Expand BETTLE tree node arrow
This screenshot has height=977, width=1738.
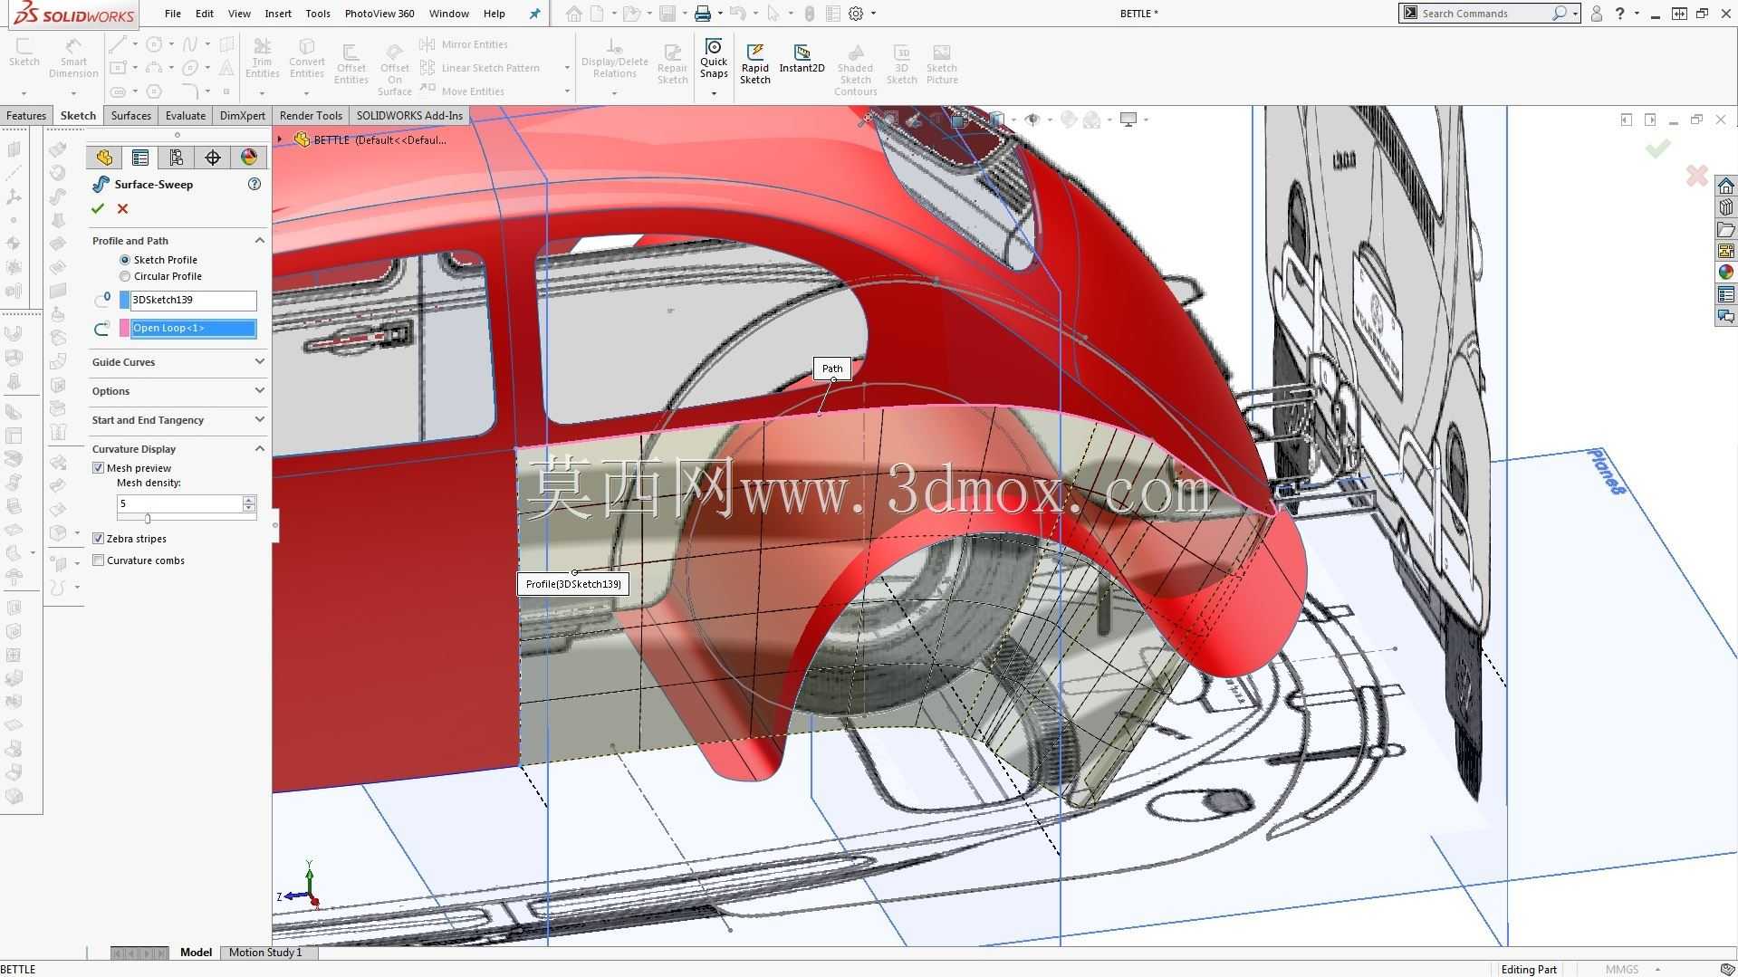(x=280, y=139)
